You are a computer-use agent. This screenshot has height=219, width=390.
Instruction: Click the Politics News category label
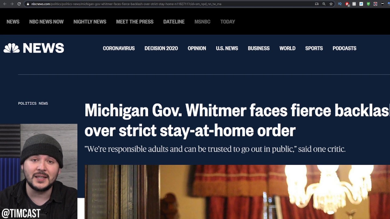tap(33, 103)
